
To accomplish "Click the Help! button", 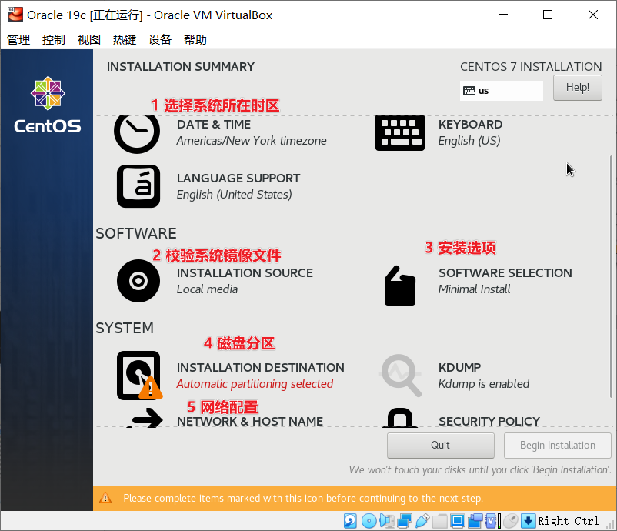I will 577,88.
